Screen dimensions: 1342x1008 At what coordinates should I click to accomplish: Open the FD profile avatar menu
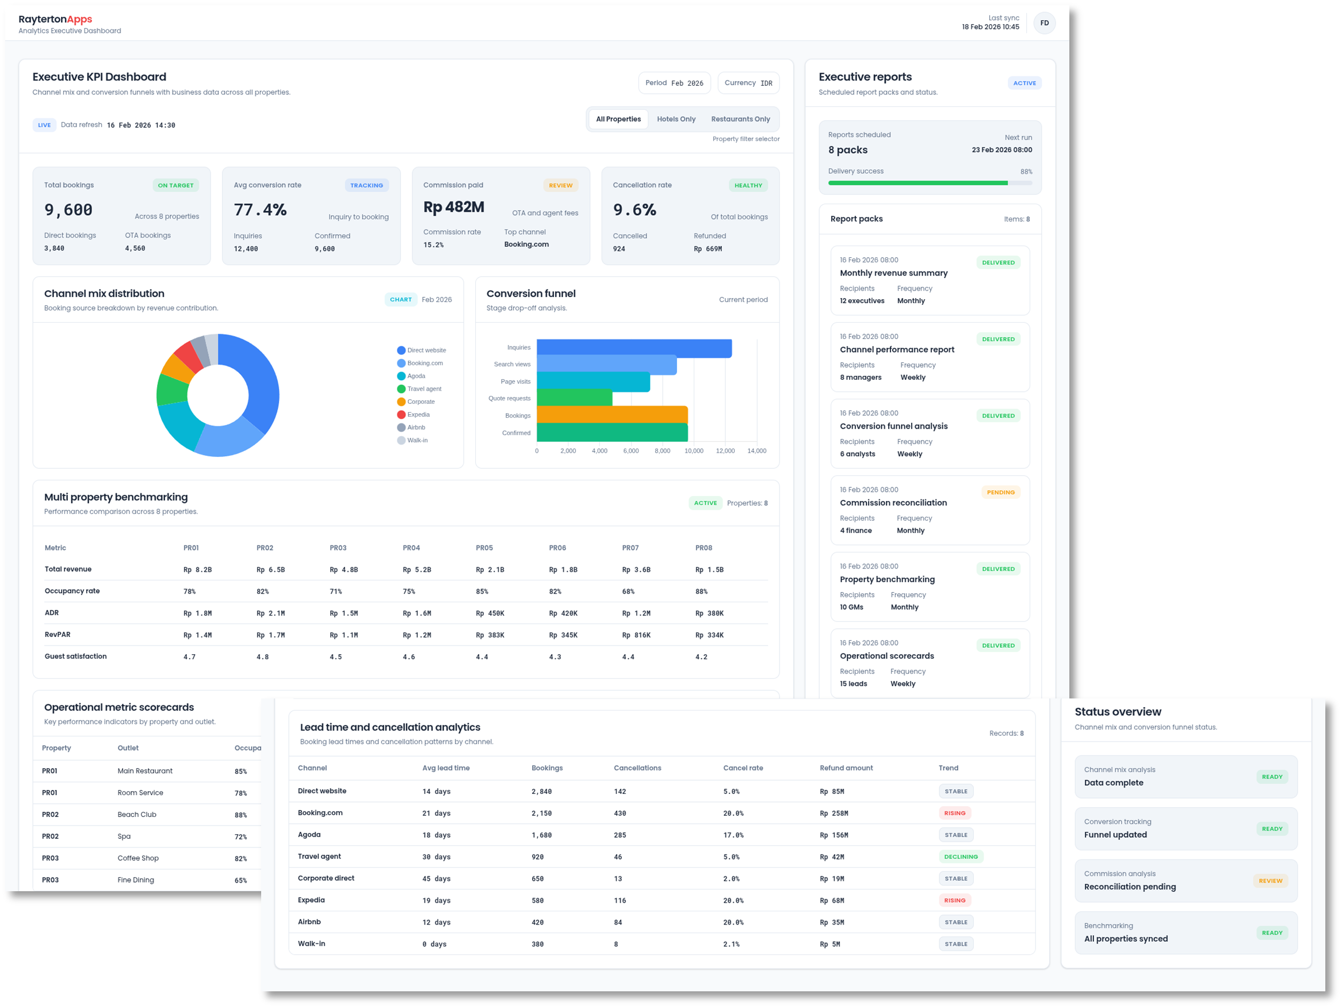click(1045, 22)
